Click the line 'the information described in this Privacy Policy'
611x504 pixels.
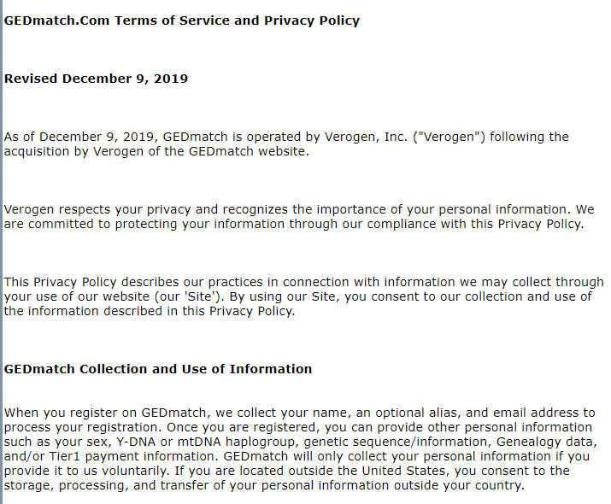pyautogui.click(x=150, y=311)
